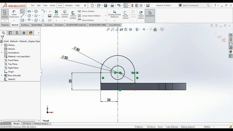Image resolution: width=233 pixels, height=131 pixels.
Task: Click the Zoom to Area icon
Action: pyautogui.click(x=112, y=29)
